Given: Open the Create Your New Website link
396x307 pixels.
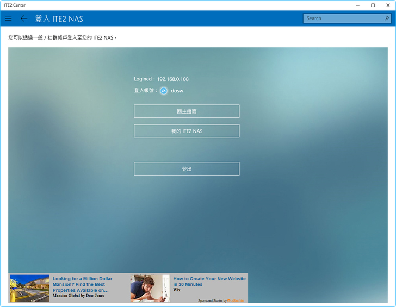Looking at the screenshot, I should click(x=209, y=281).
